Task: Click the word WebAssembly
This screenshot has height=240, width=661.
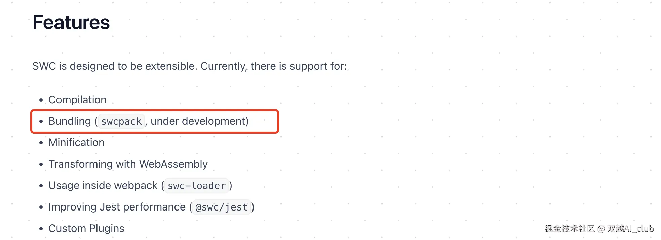Action: tap(173, 164)
